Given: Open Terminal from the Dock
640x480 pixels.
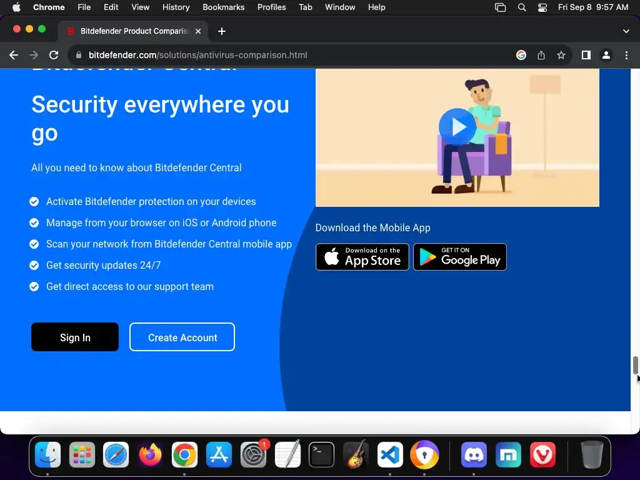Looking at the screenshot, I should 322,454.
